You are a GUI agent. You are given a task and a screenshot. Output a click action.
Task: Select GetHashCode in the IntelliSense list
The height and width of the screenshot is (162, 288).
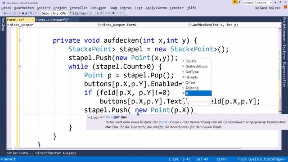(x=197, y=67)
